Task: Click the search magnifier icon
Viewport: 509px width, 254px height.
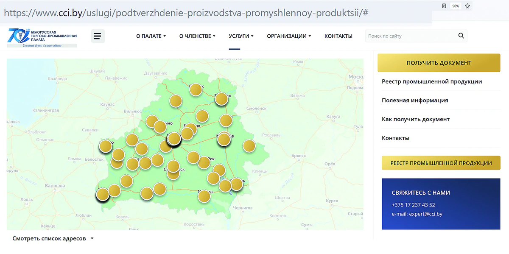Action: click(461, 36)
